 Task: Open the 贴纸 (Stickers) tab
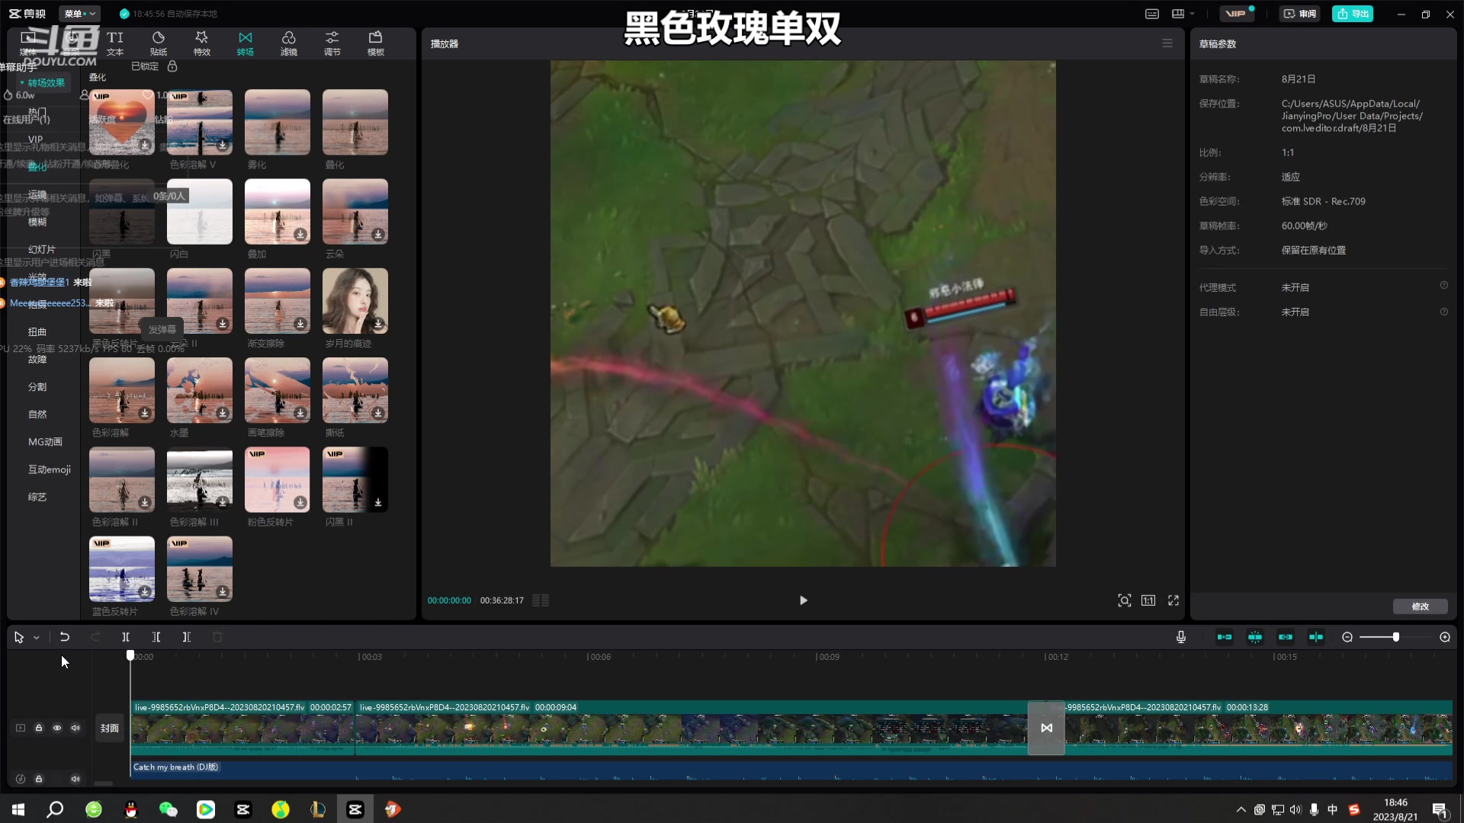(x=159, y=43)
